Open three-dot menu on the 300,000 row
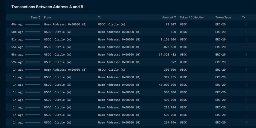 coord(246,70)
